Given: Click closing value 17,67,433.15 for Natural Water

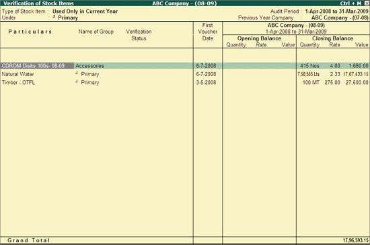Looking at the screenshot, I should click(356, 74).
